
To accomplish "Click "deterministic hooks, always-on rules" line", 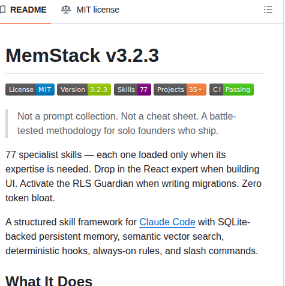I will pos(131,251).
